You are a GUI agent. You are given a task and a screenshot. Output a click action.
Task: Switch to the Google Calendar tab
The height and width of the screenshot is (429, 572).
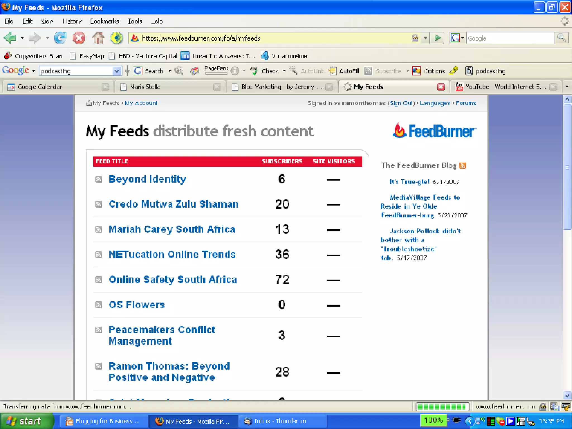(39, 87)
